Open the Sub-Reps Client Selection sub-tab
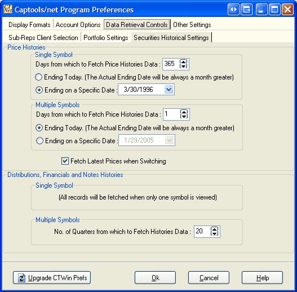 point(43,38)
